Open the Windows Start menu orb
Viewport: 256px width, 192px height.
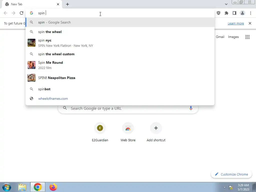(x=7, y=187)
